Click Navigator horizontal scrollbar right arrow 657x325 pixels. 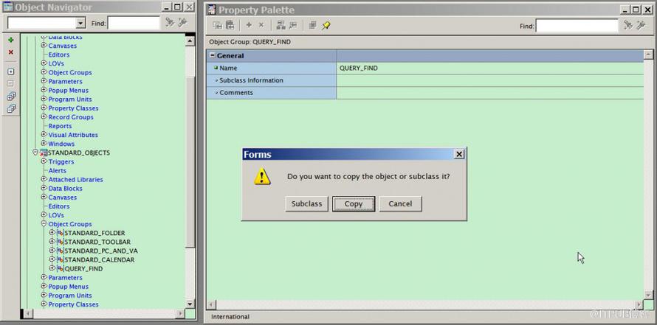[x=180, y=313]
